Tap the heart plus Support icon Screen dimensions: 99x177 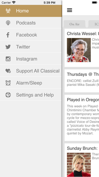pos(8,71)
